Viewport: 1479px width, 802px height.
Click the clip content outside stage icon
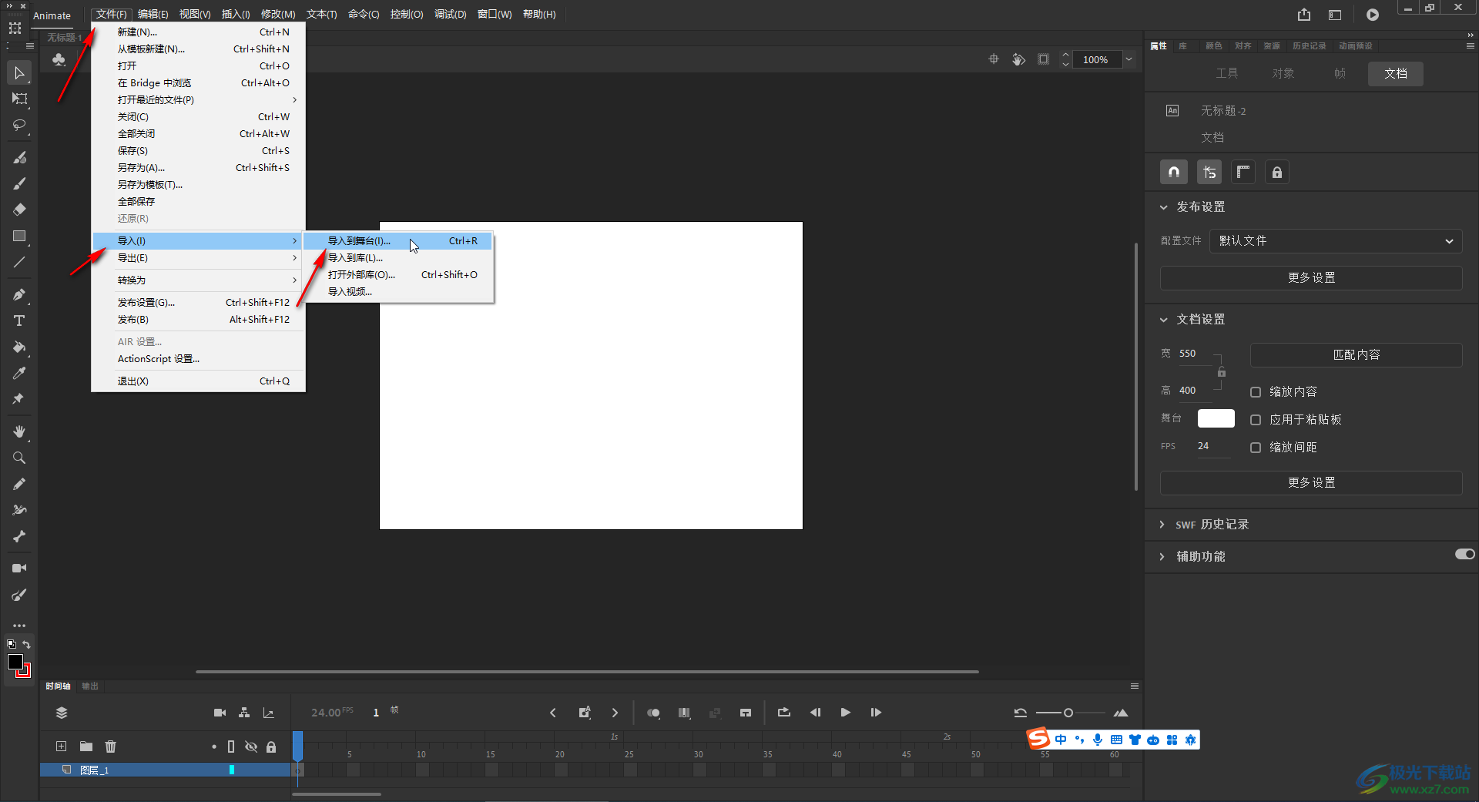1043,59
